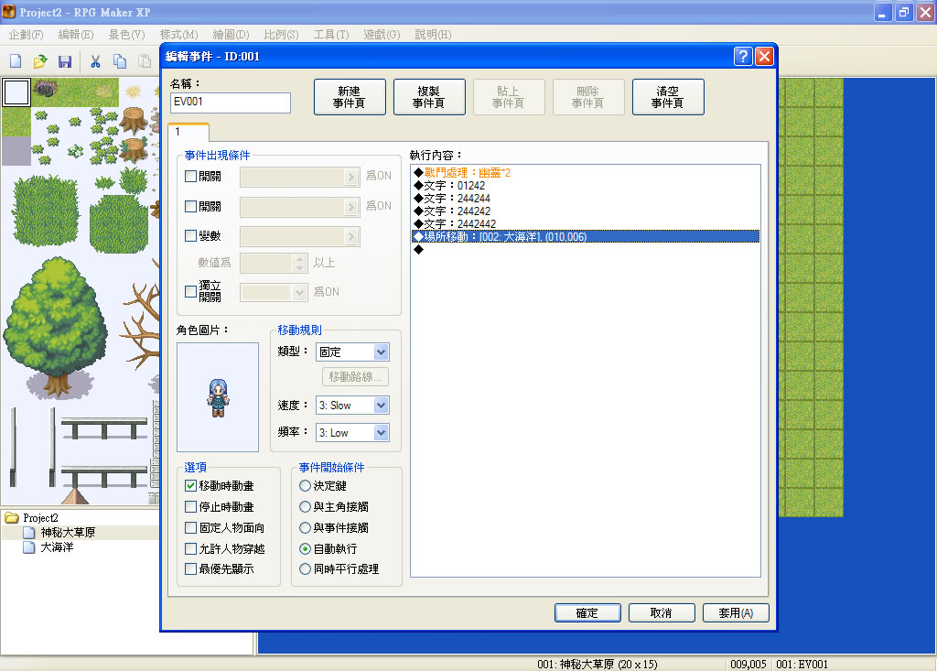This screenshot has height=671, width=937.
Task: Select the 文字：244244 command line
Action: (586, 199)
